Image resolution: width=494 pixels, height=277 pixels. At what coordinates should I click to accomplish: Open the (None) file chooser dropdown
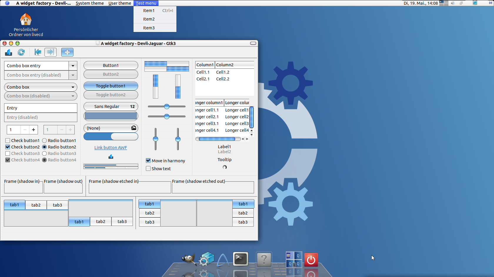(111, 128)
